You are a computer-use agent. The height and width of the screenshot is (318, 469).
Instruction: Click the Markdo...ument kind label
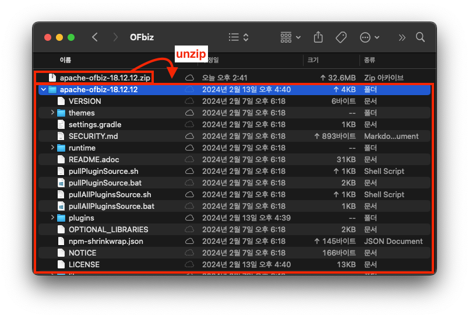click(x=392, y=136)
